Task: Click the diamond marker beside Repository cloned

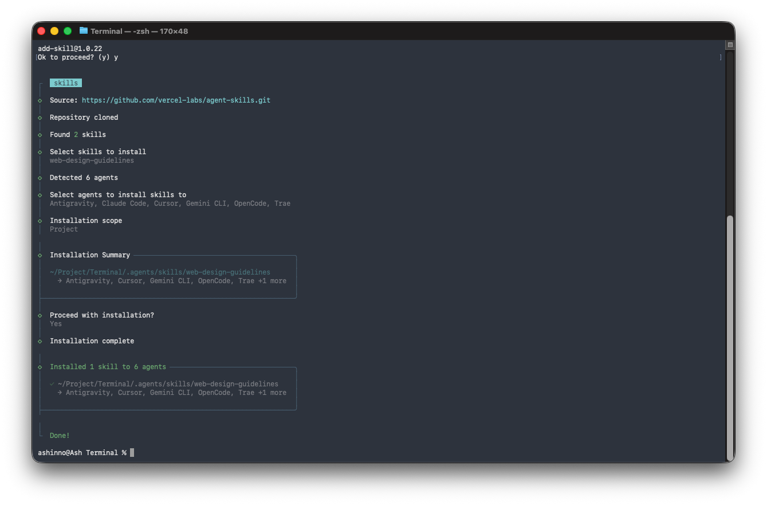Action: tap(40, 118)
